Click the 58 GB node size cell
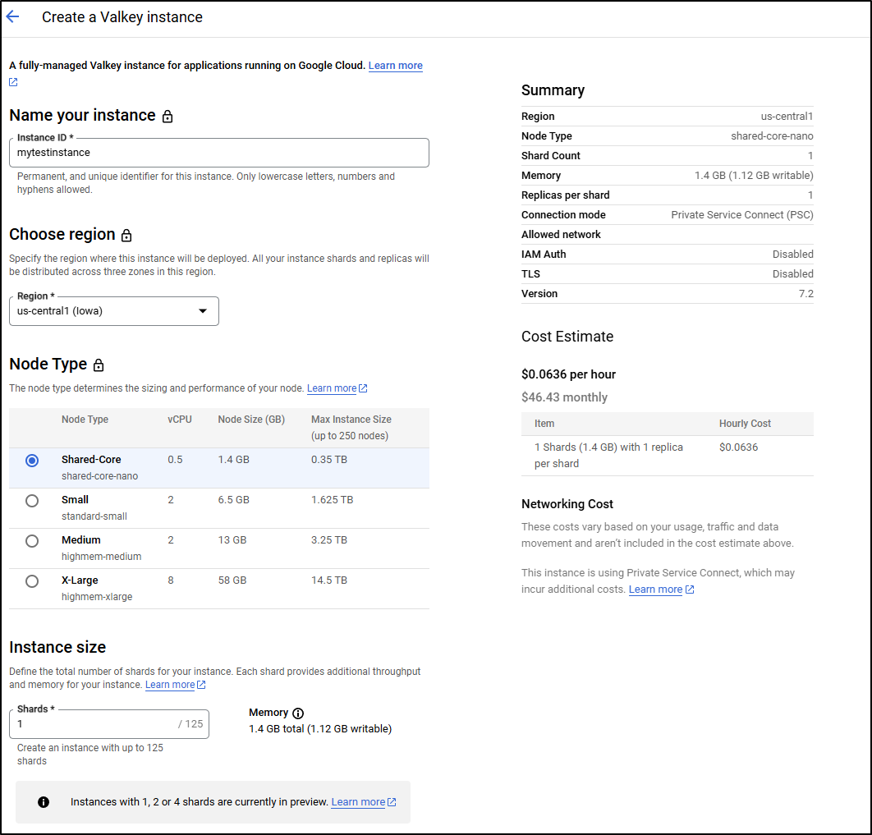872x835 pixels. coord(232,580)
